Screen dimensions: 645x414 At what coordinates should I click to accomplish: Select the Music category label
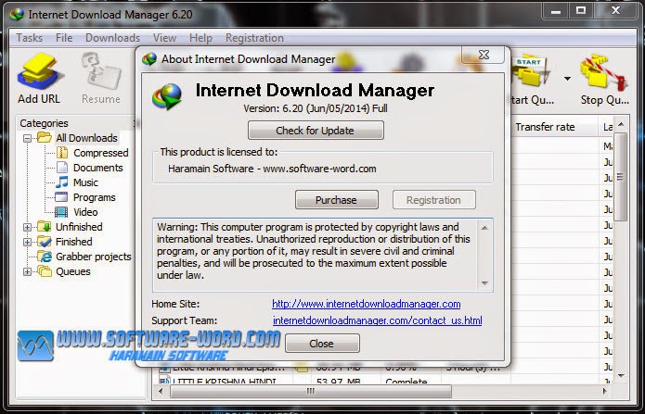click(85, 182)
